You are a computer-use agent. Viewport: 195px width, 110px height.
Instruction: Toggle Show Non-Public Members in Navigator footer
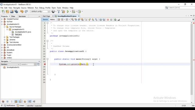click(x=16, y=101)
